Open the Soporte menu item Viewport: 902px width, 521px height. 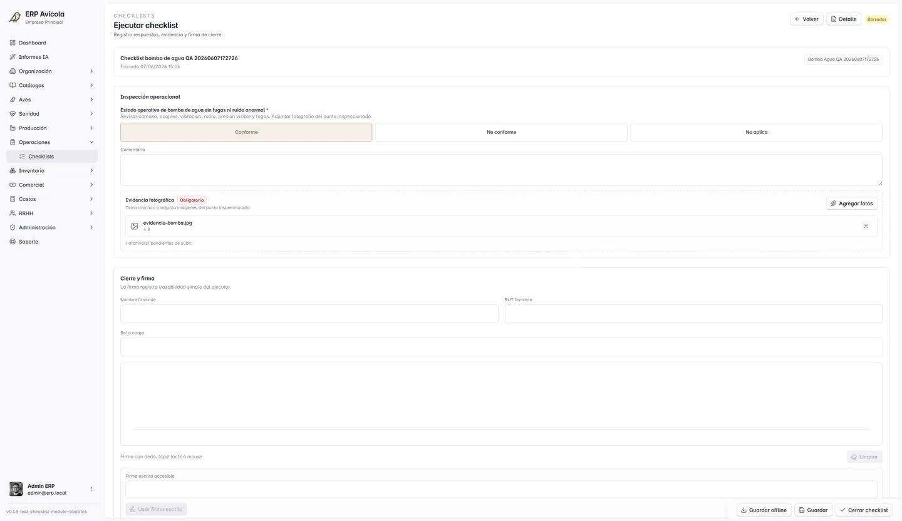(x=52, y=242)
